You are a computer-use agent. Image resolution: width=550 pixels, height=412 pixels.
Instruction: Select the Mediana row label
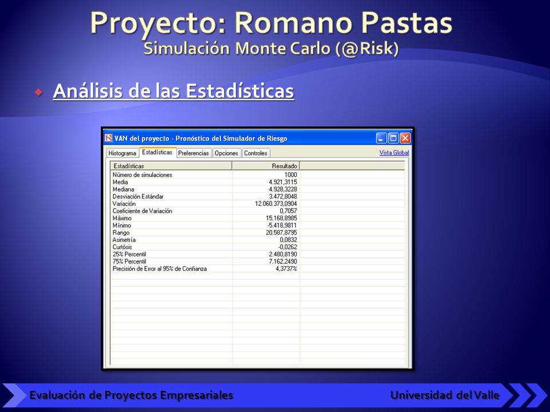coord(123,189)
